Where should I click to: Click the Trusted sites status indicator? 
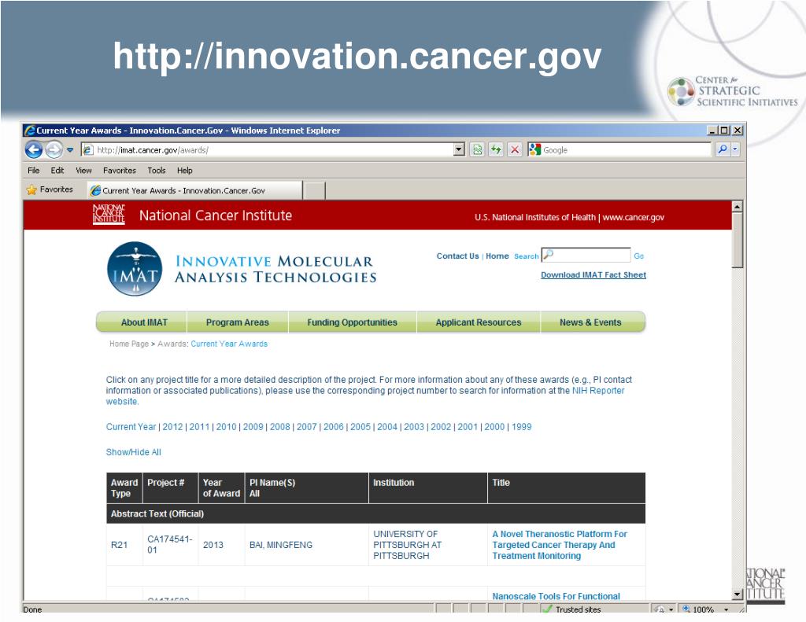click(x=572, y=609)
